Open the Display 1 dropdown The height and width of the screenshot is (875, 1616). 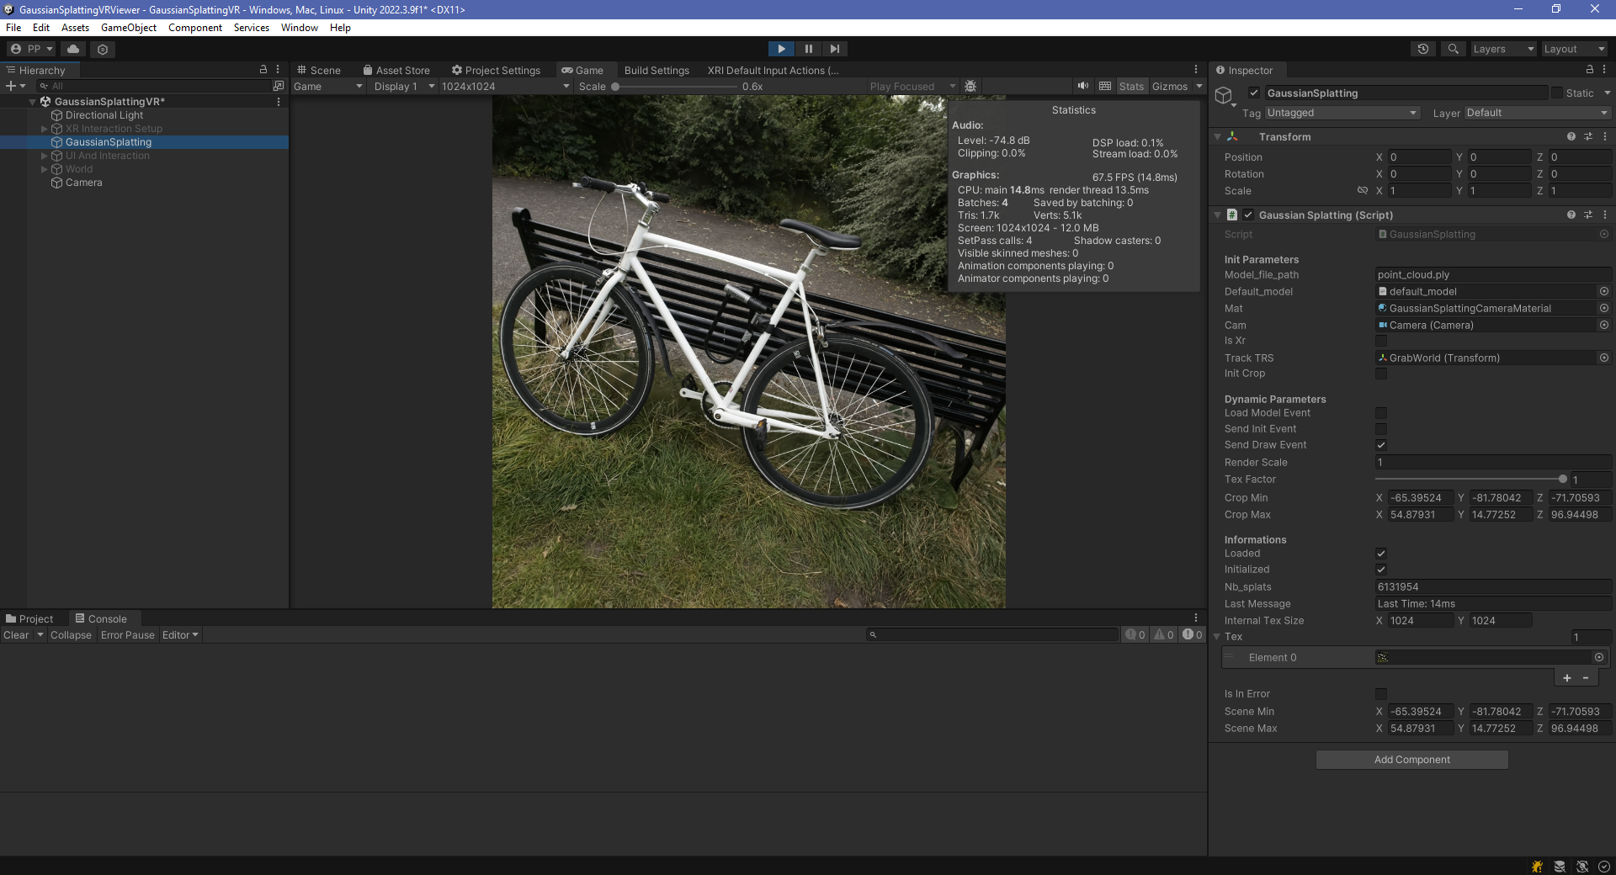[x=403, y=86]
